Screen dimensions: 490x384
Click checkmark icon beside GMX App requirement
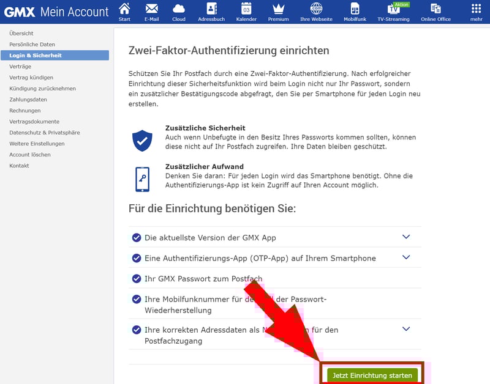click(x=137, y=238)
